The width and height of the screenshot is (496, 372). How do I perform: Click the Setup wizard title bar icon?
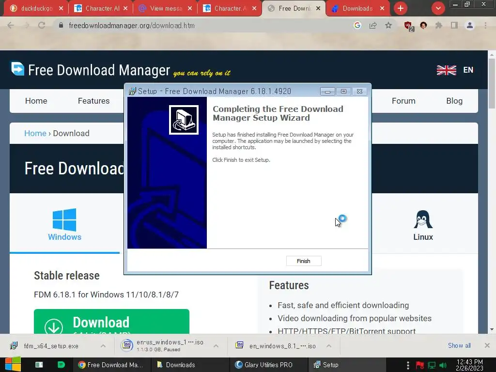tap(133, 92)
